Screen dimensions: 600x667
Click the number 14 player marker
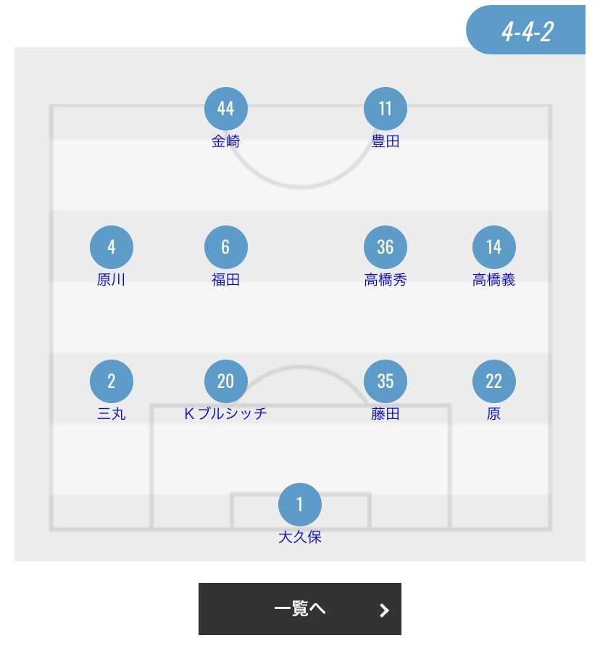(x=493, y=247)
